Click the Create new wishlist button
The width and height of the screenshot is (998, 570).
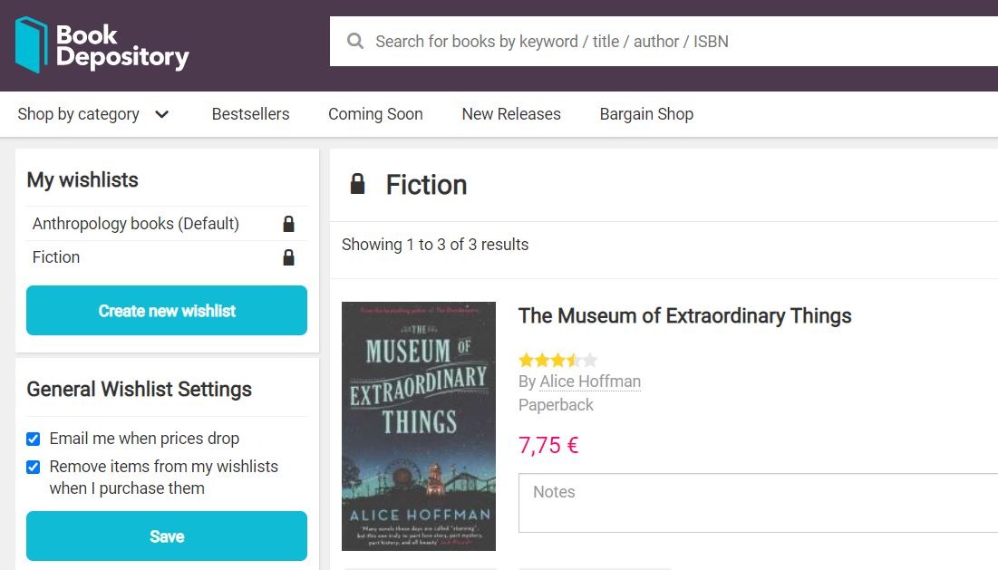[x=166, y=310]
